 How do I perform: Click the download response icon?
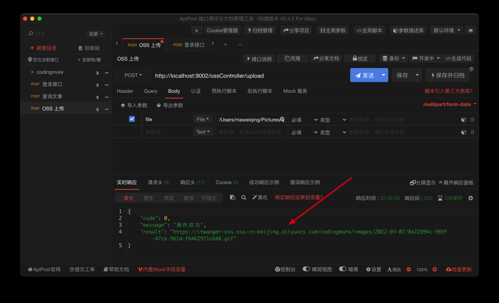tap(470, 198)
